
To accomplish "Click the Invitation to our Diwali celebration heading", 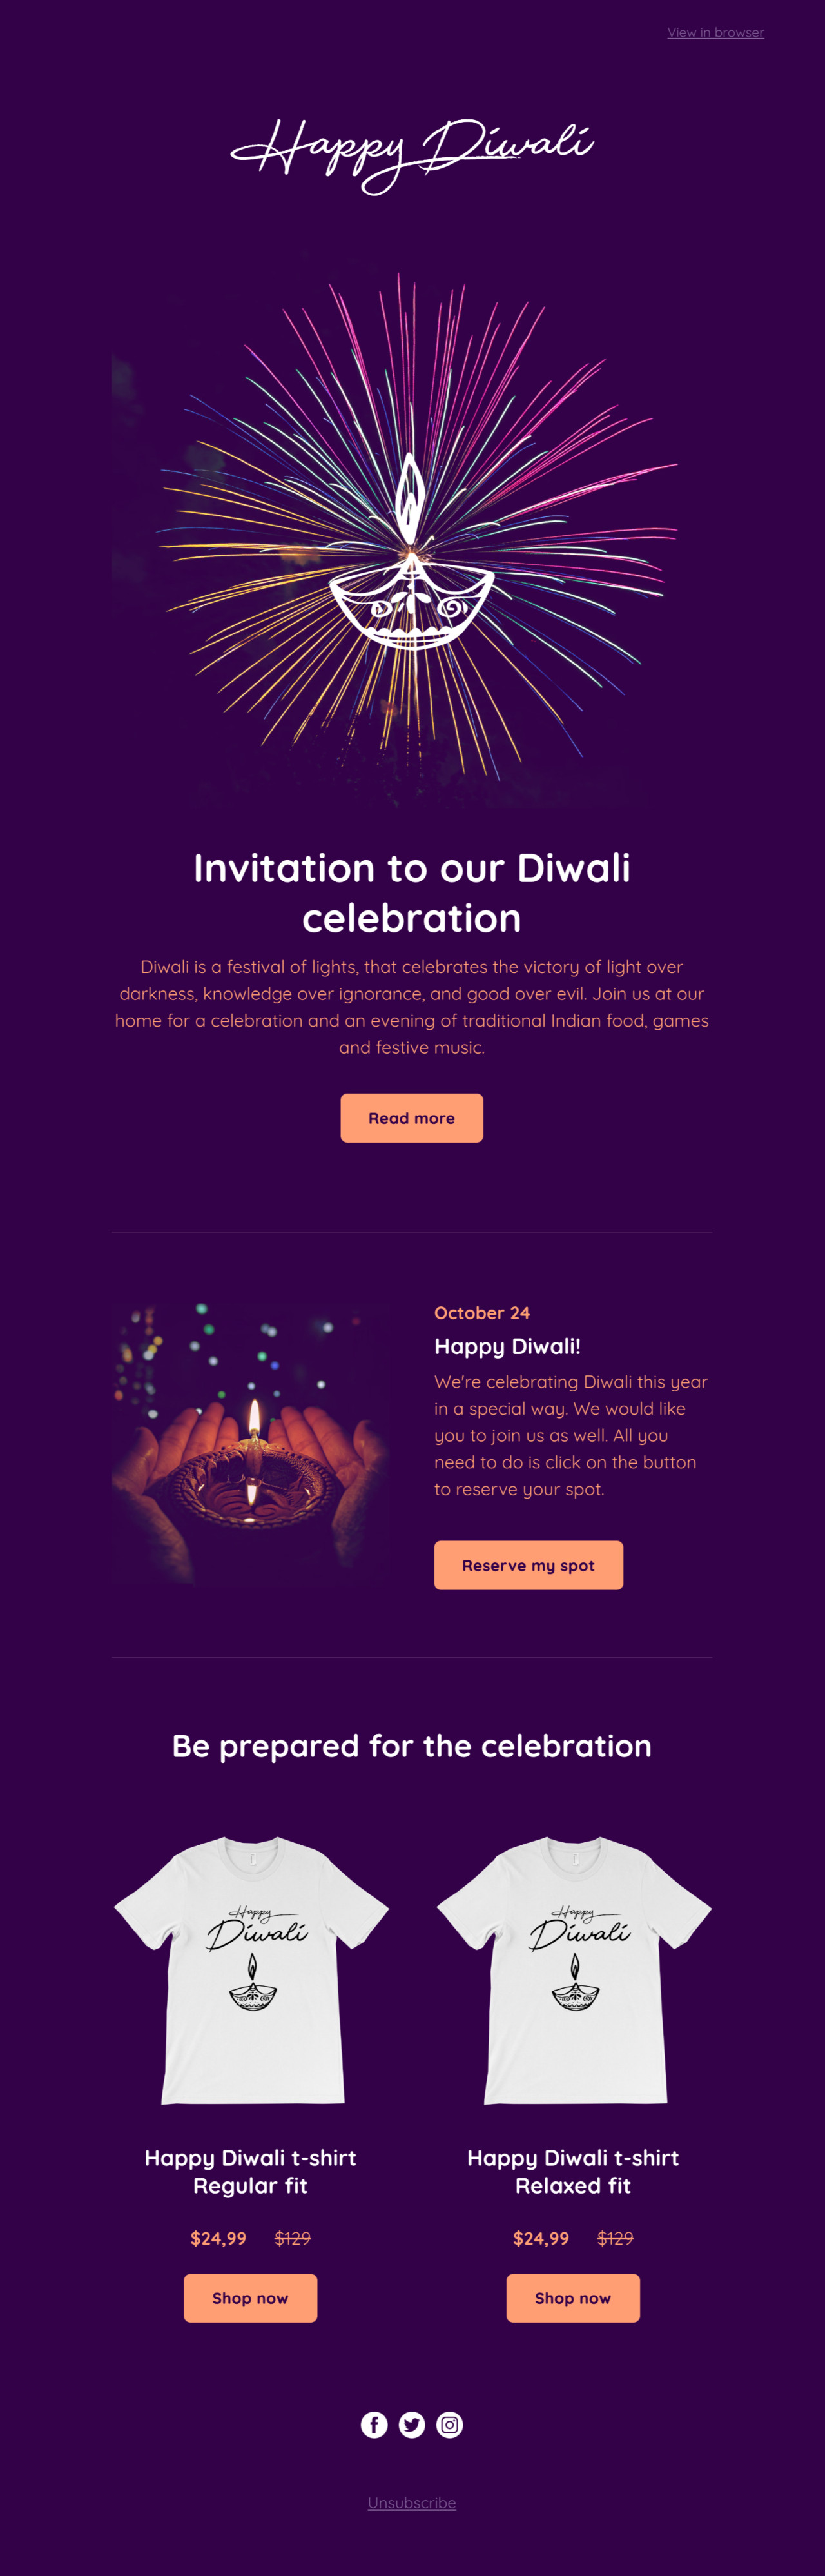I will tap(411, 892).
